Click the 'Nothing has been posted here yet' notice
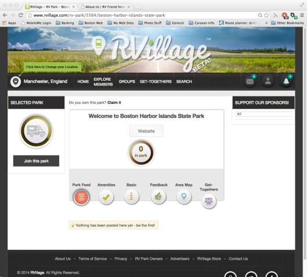 [114, 225]
